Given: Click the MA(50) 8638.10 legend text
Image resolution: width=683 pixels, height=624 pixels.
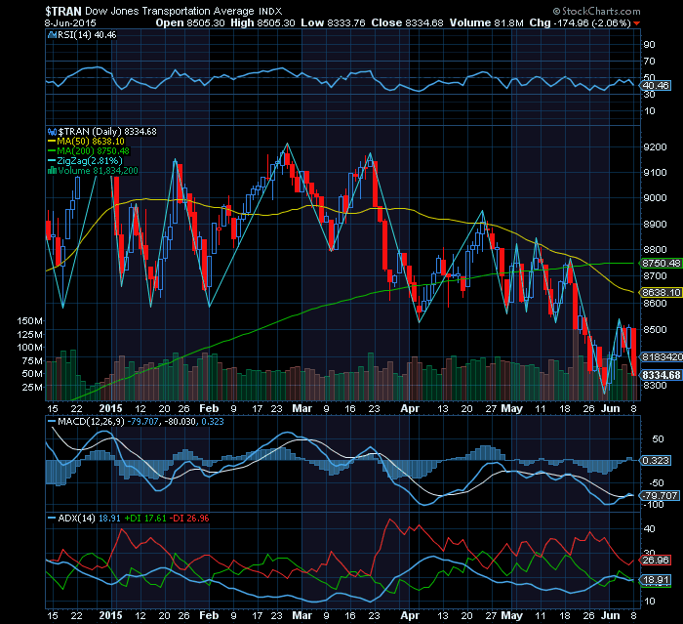Looking at the screenshot, I should point(91,142).
